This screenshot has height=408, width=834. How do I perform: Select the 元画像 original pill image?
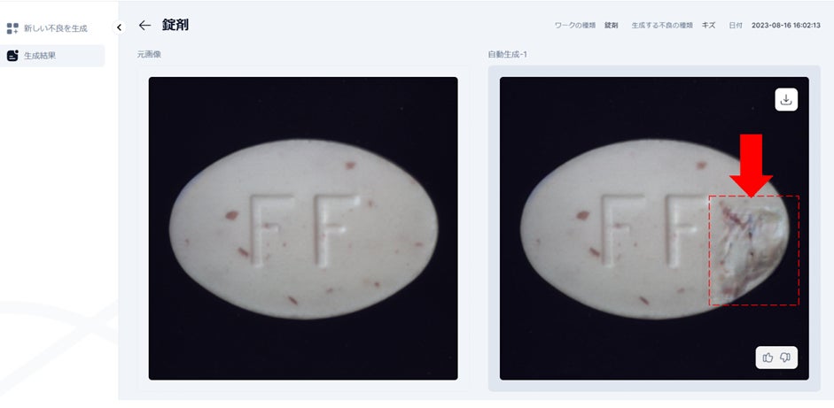coord(303,228)
